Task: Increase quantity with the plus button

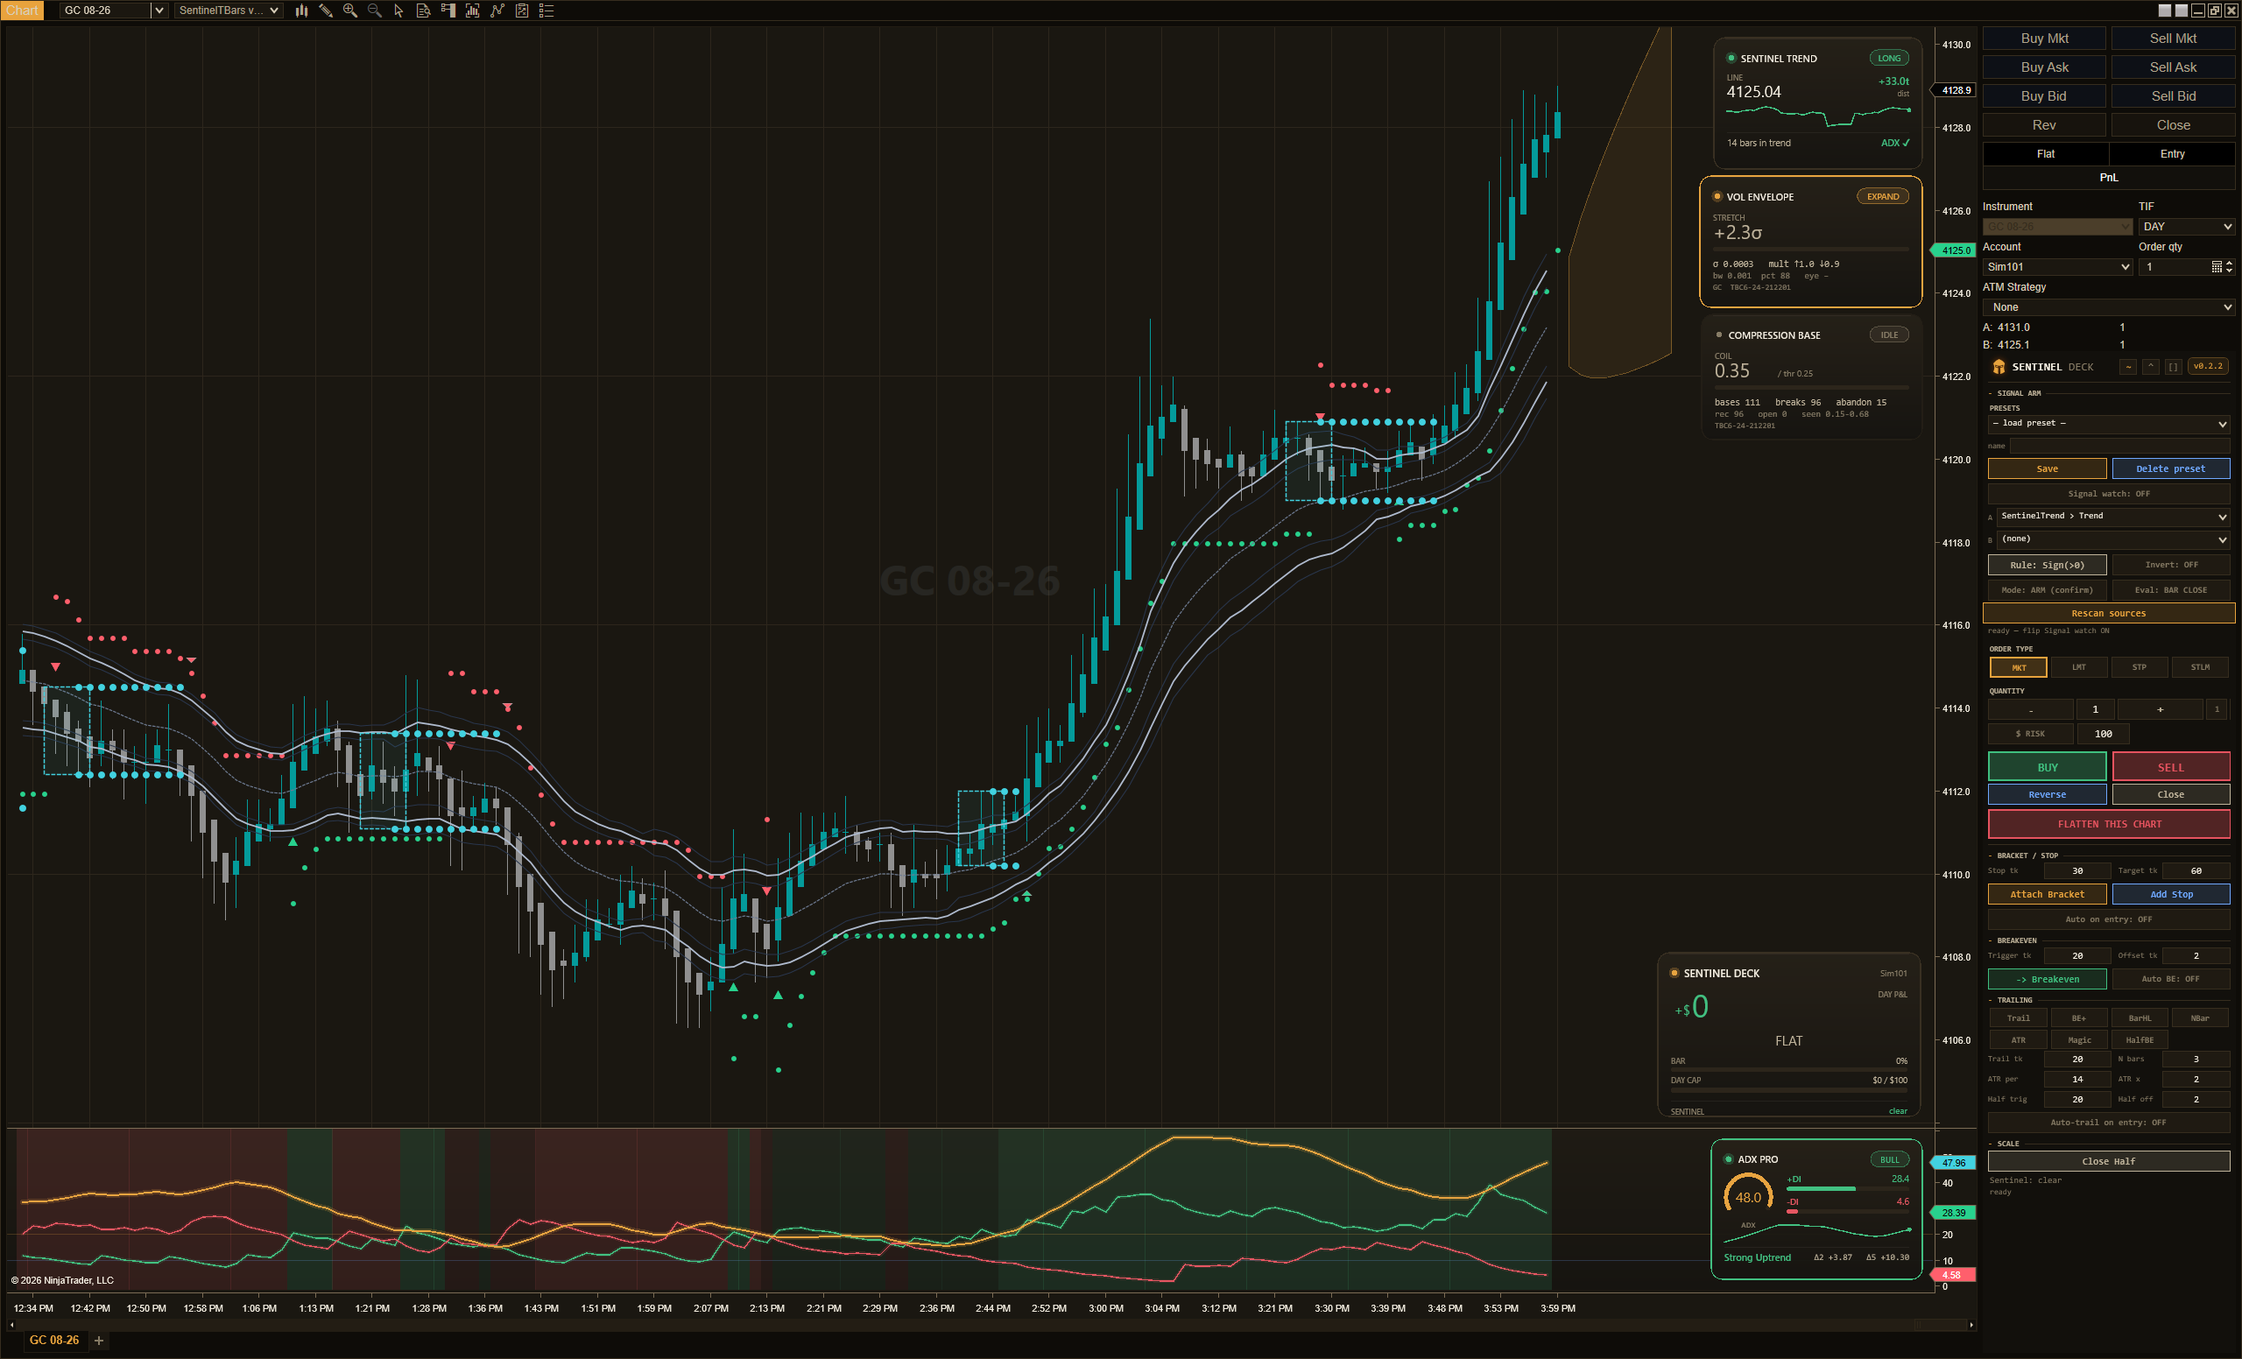Action: click(2160, 709)
